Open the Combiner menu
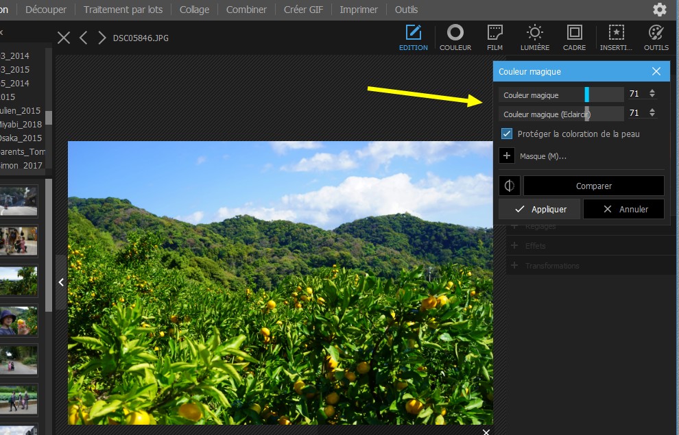Screen dimensions: 679x435 pyautogui.click(x=246, y=10)
